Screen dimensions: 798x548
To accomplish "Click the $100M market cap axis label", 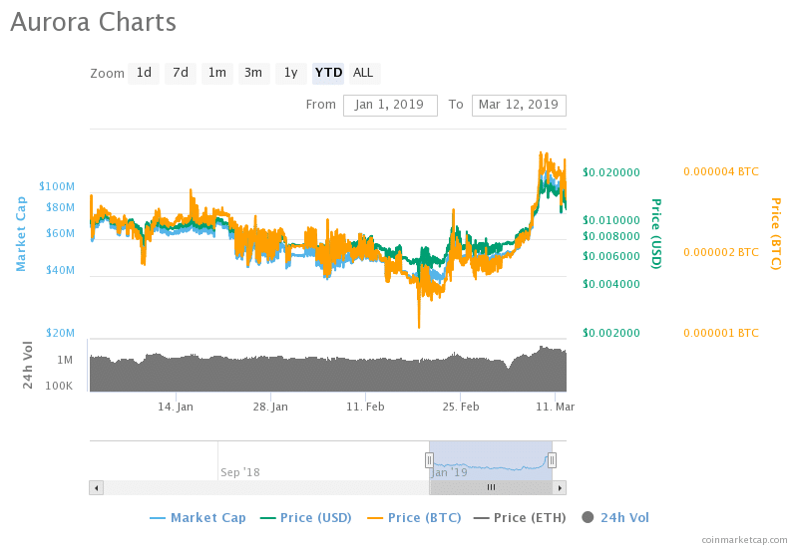I will coord(57,186).
